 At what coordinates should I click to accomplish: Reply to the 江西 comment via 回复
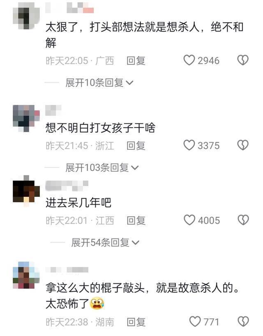coord(136,221)
